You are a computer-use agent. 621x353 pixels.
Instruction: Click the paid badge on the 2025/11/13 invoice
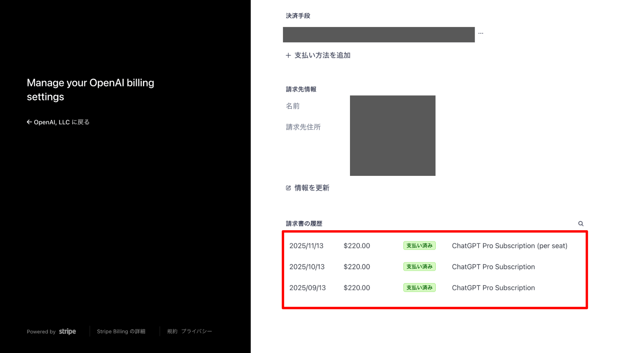pos(419,246)
